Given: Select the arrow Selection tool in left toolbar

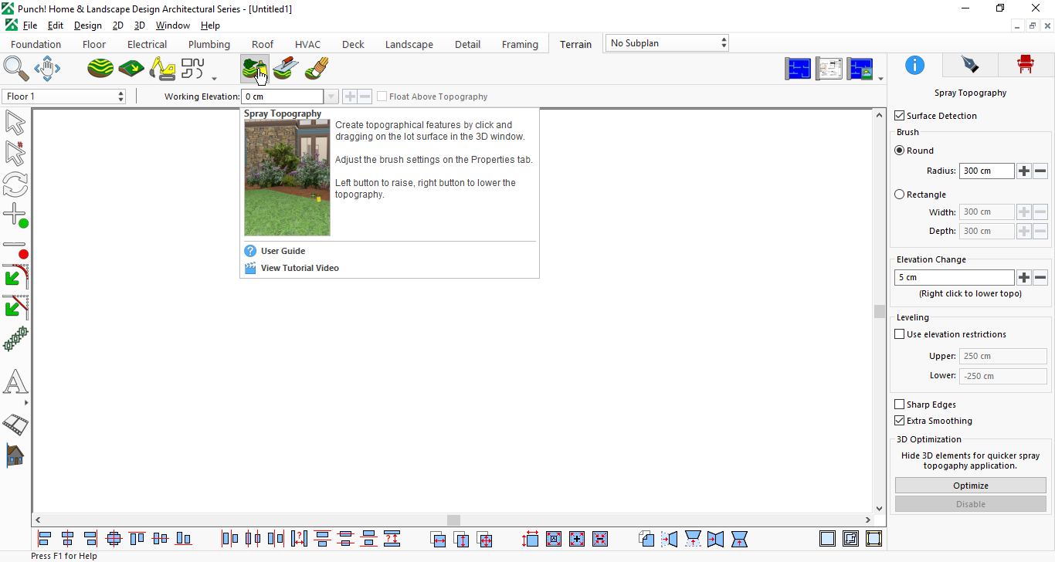Looking at the screenshot, I should (x=15, y=123).
